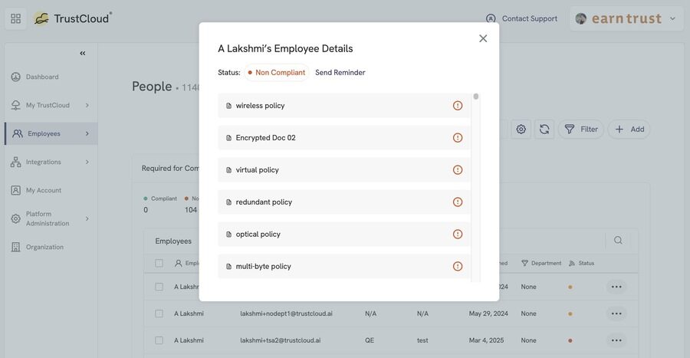Image resolution: width=690 pixels, height=358 pixels.
Task: Check the lakshmi+nodept1 employee row checkbox
Action: point(159,314)
